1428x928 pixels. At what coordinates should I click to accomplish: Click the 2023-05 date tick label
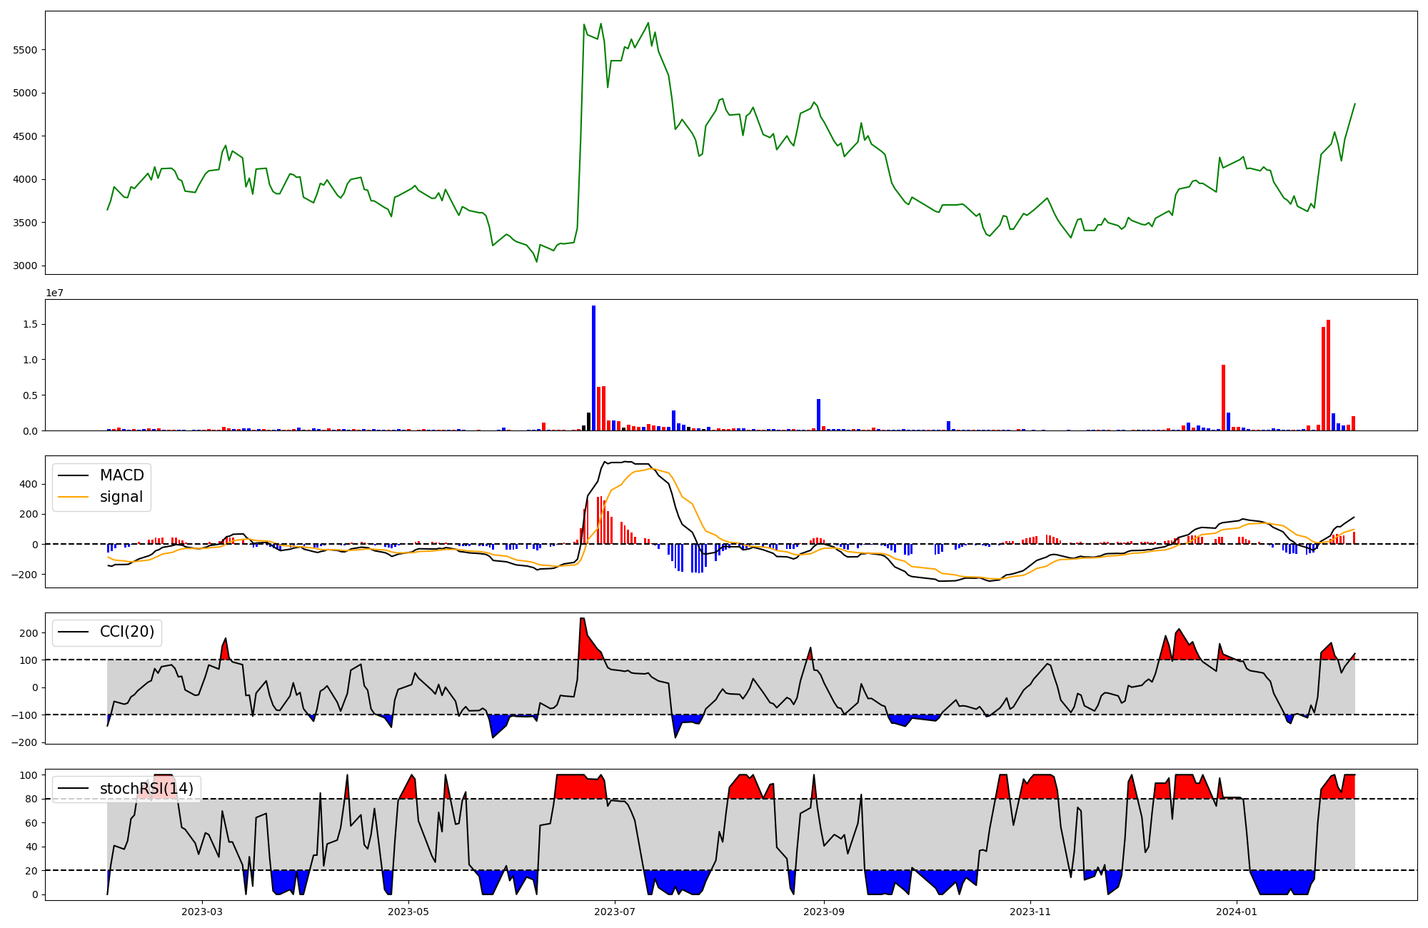coord(408,911)
